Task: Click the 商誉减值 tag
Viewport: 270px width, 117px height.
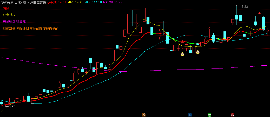Action: (36, 29)
